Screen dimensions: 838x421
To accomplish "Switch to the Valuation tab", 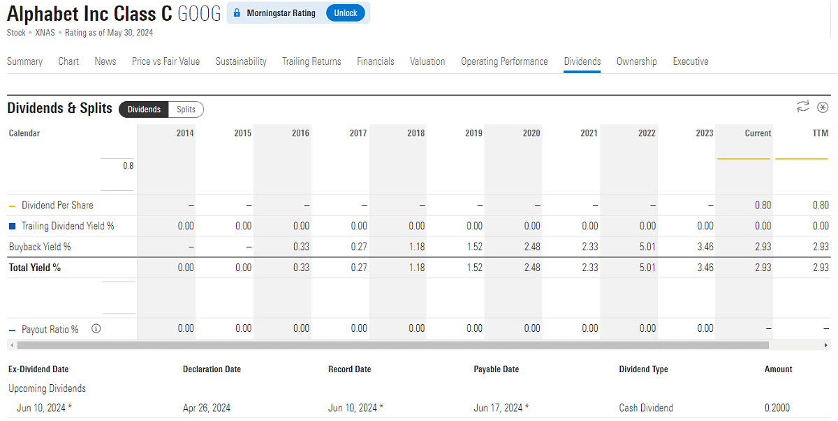I will [x=427, y=61].
